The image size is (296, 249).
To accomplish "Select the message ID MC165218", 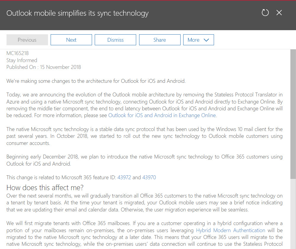I will (17, 53).
